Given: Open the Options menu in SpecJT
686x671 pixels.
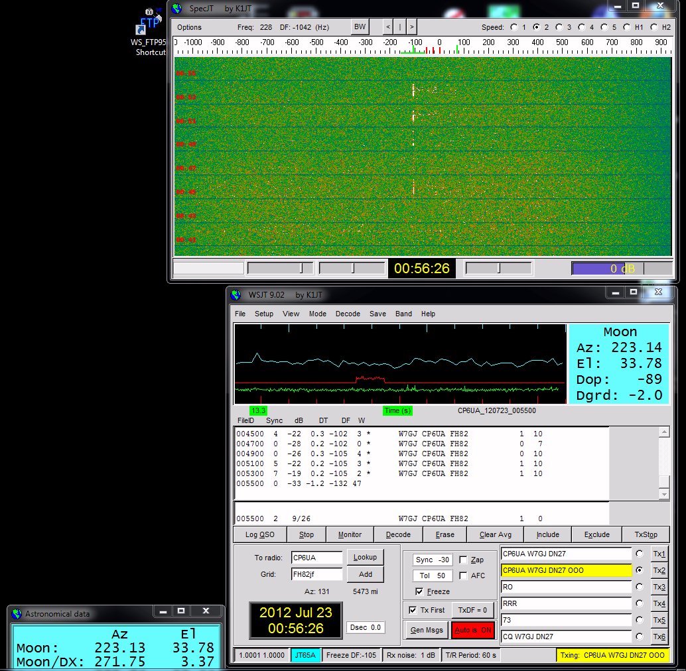Looking at the screenshot, I should coord(189,27).
